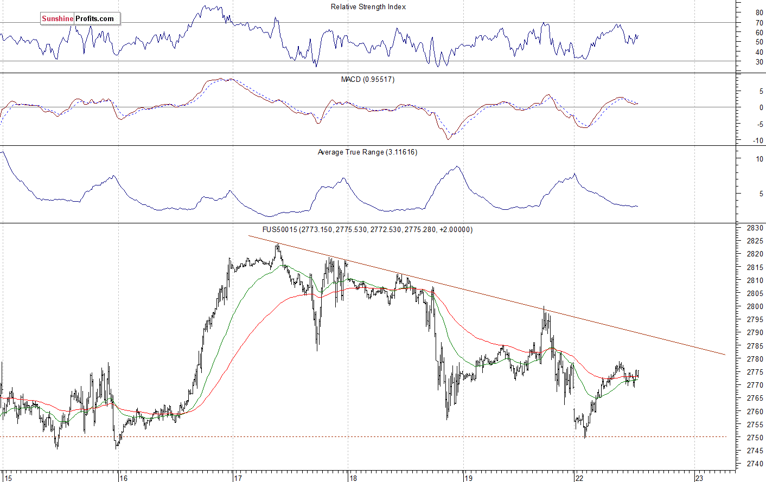Image resolution: width=766 pixels, height=482 pixels.
Task: Click price level 2790 on the axis
Action: coord(755,333)
